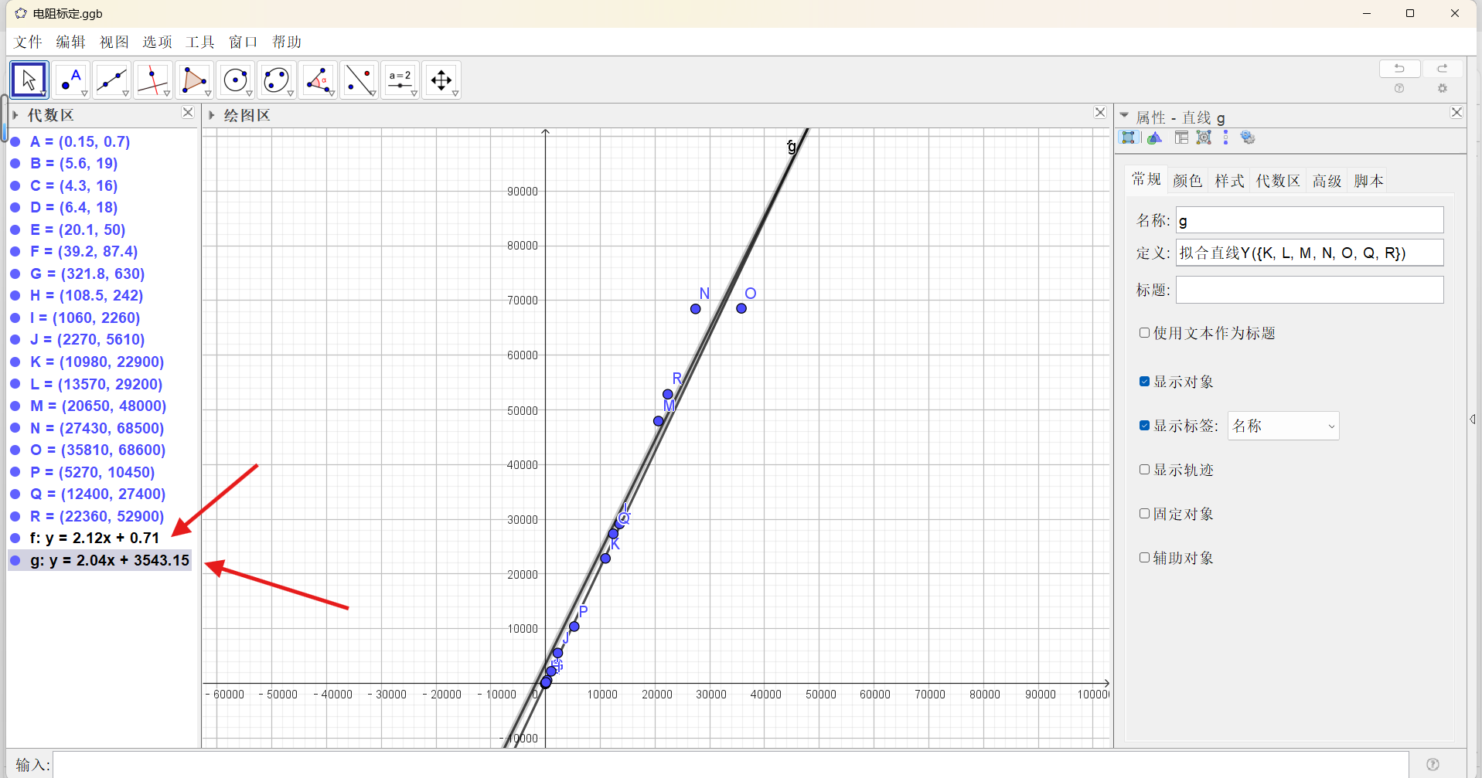Viewport: 1482px width, 778px height.
Task: Enable the 显示轨迹 checkbox
Action: [x=1144, y=470]
